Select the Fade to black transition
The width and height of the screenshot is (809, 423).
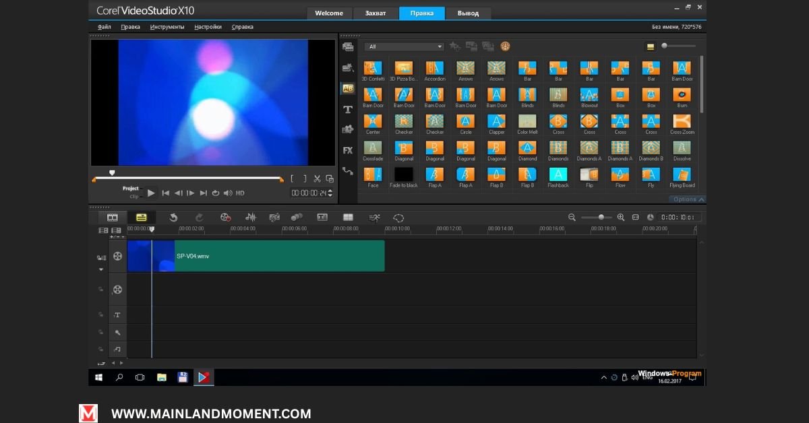(404, 174)
